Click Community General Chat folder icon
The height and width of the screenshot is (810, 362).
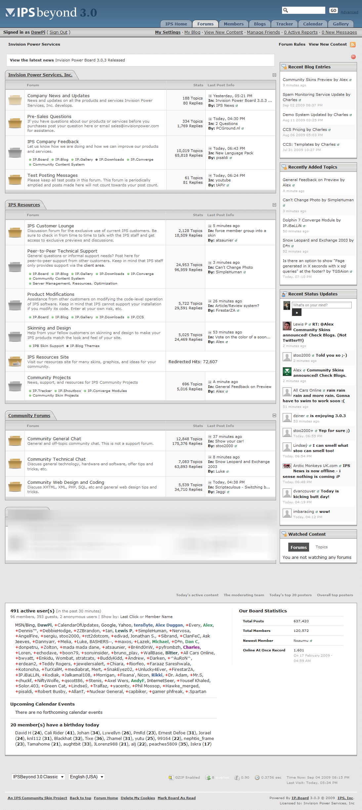click(15, 441)
